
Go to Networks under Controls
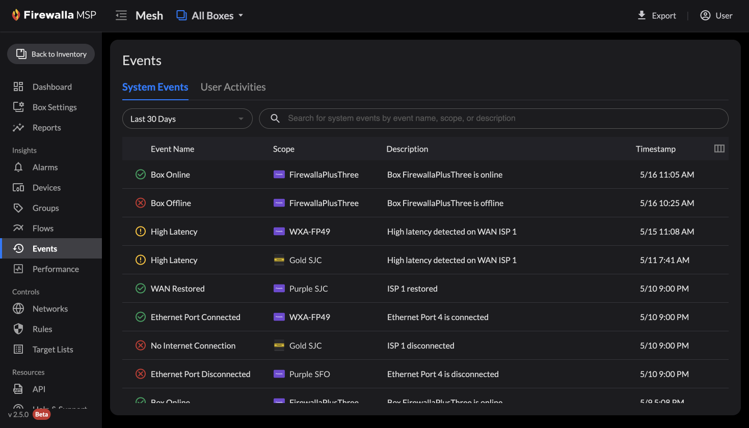50,309
